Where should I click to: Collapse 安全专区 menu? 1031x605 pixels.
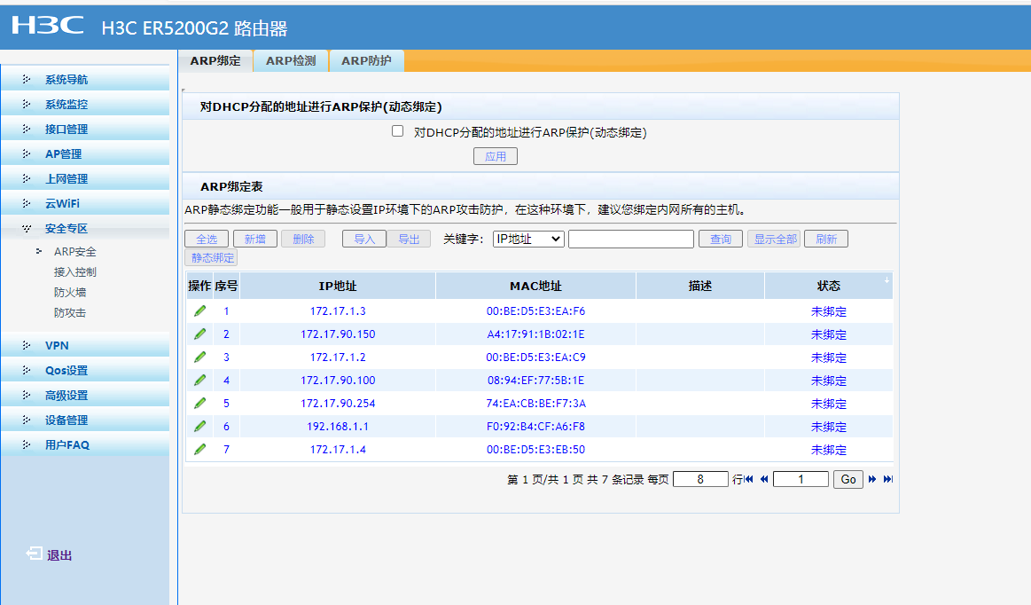(85, 229)
